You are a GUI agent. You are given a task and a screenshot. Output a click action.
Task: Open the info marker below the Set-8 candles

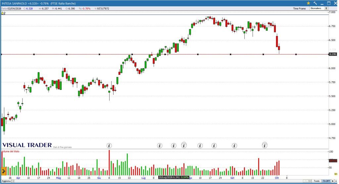(x=234, y=146)
